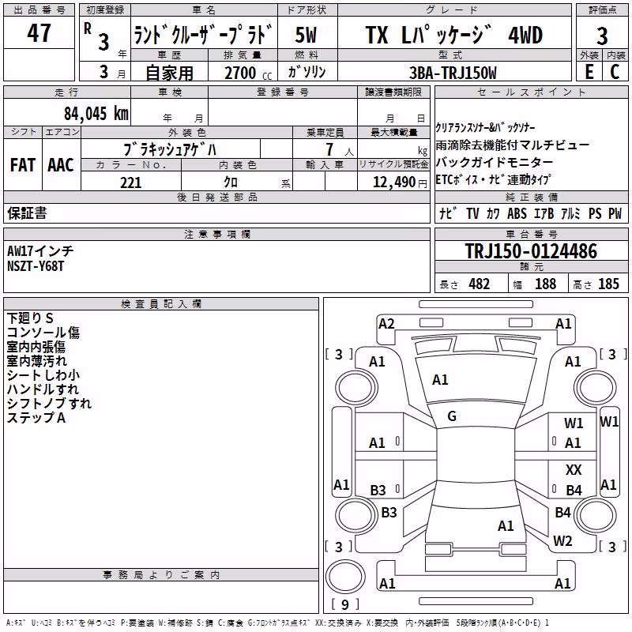Click the PW equipment item
Screen dimensions: 632x632
(615, 213)
